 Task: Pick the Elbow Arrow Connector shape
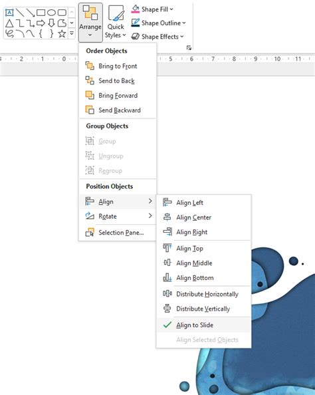[31, 23]
